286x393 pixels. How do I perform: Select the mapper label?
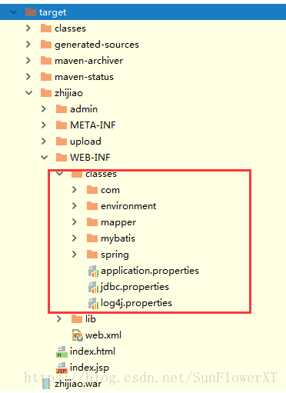(x=118, y=222)
